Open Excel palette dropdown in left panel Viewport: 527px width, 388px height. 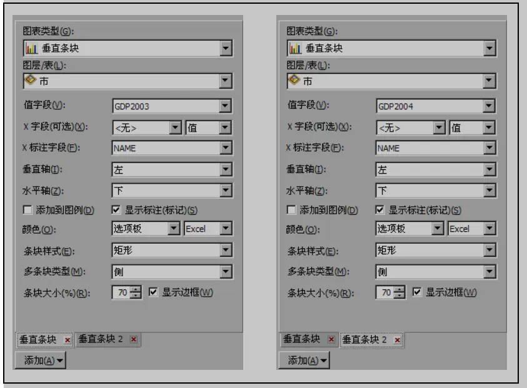click(x=226, y=229)
